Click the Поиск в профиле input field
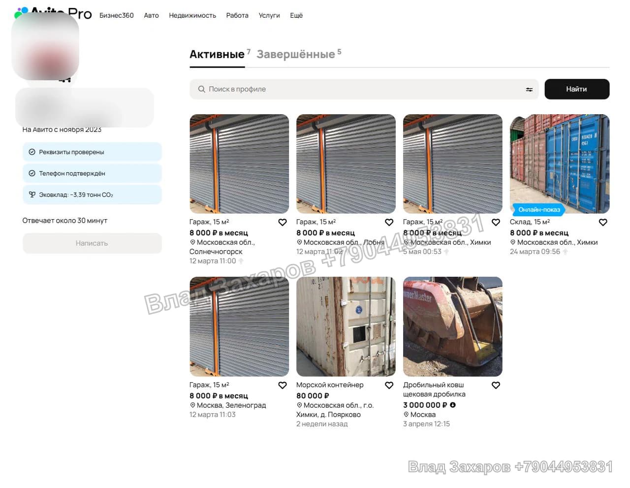The height and width of the screenshot is (488, 630). 364,89
